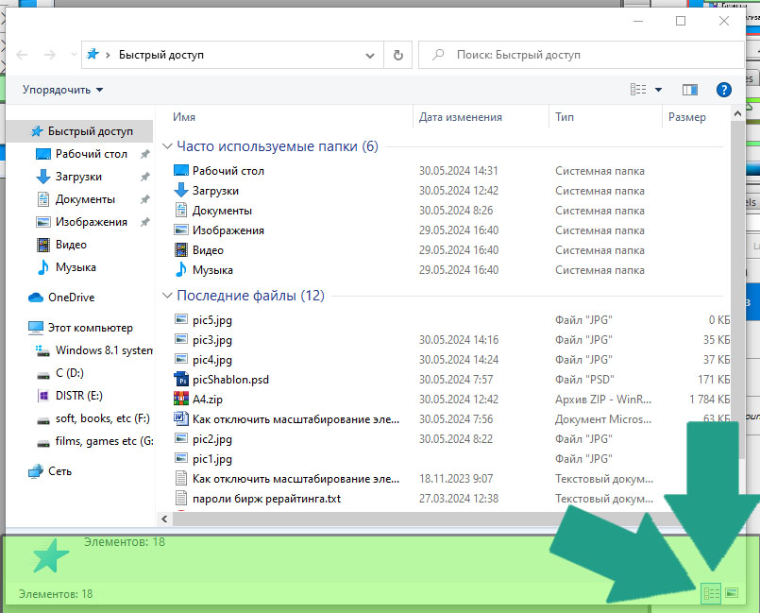Click the refresh button in address bar
Image resolution: width=760 pixels, height=613 pixels.
coord(397,55)
